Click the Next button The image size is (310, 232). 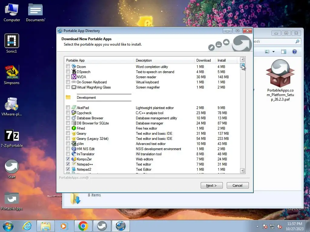(x=212, y=185)
